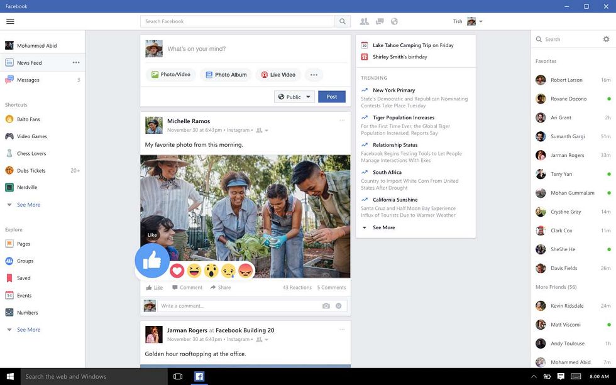Attach photo via camera icon in comment
This screenshot has width=616, height=385.
pos(326,306)
